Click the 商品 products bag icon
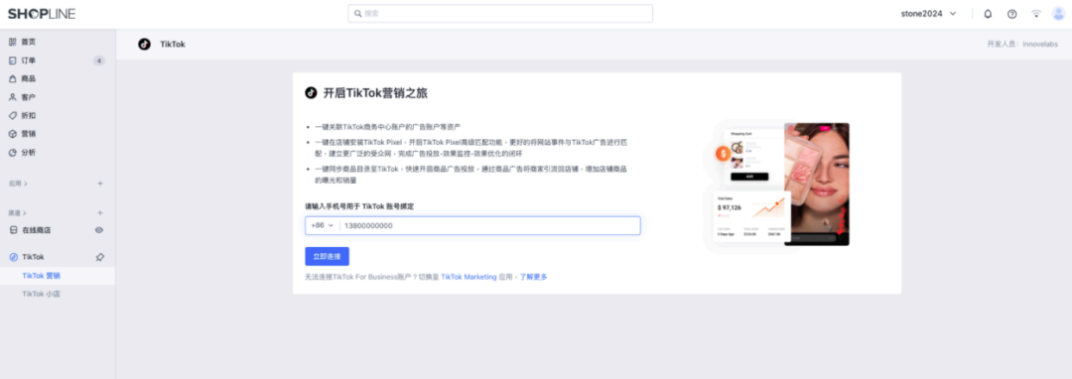 tap(12, 79)
